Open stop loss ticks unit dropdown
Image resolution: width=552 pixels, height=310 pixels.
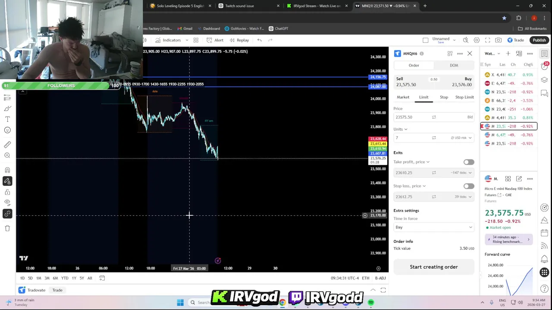click(463, 197)
